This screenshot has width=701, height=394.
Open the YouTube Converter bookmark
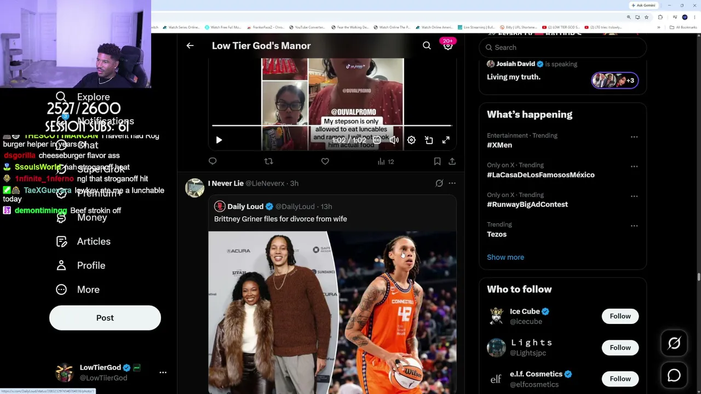tap(307, 27)
